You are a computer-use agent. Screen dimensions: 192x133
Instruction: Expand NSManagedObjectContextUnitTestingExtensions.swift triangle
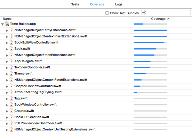coord(7,130)
